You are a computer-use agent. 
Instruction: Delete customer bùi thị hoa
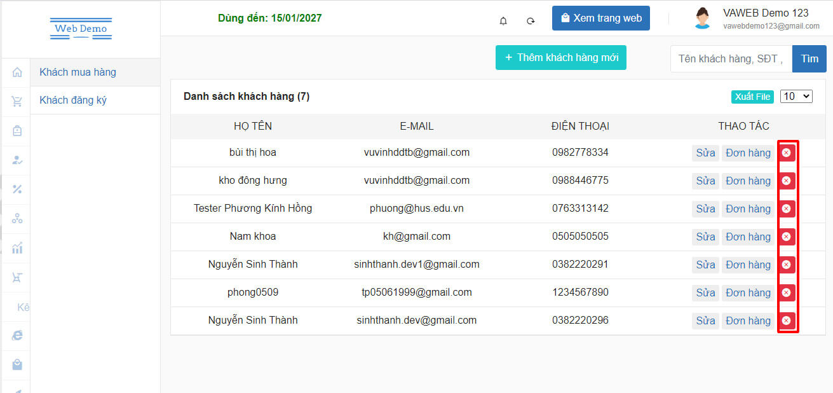point(786,153)
